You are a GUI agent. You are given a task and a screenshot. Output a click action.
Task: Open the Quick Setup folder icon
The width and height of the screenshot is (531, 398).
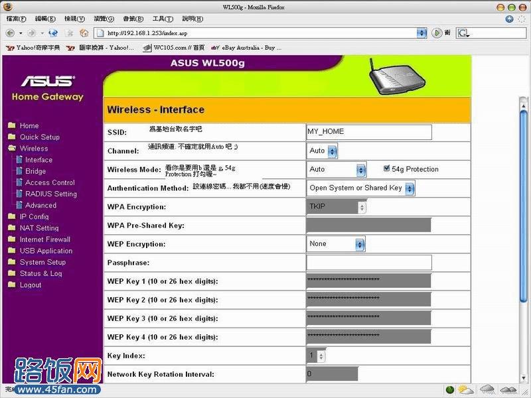(12, 137)
